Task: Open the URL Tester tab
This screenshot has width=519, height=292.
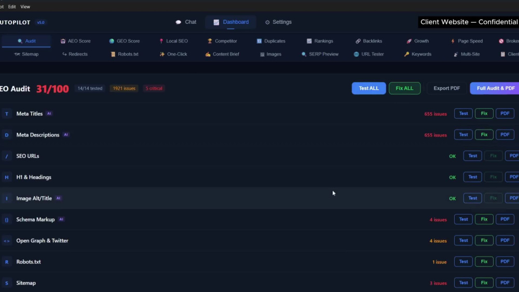Action: pyautogui.click(x=368, y=54)
